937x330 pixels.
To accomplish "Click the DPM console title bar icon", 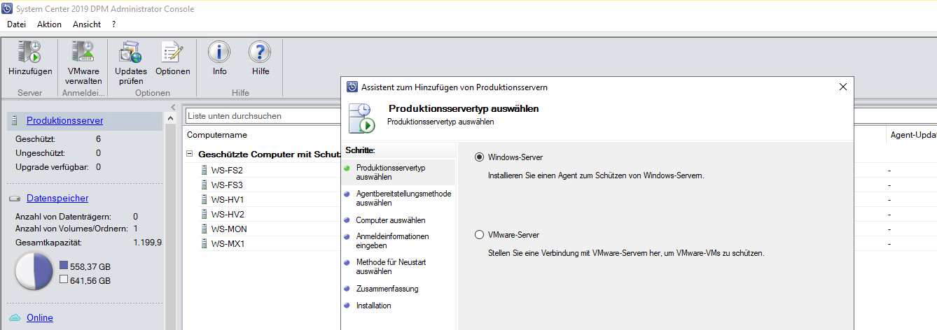I will 7,9.
